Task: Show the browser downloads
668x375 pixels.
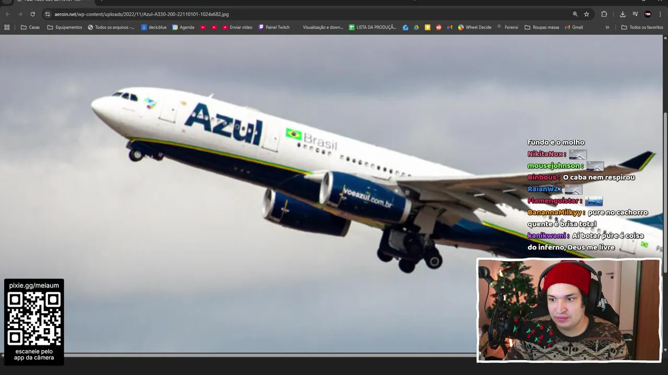Action: click(623, 14)
